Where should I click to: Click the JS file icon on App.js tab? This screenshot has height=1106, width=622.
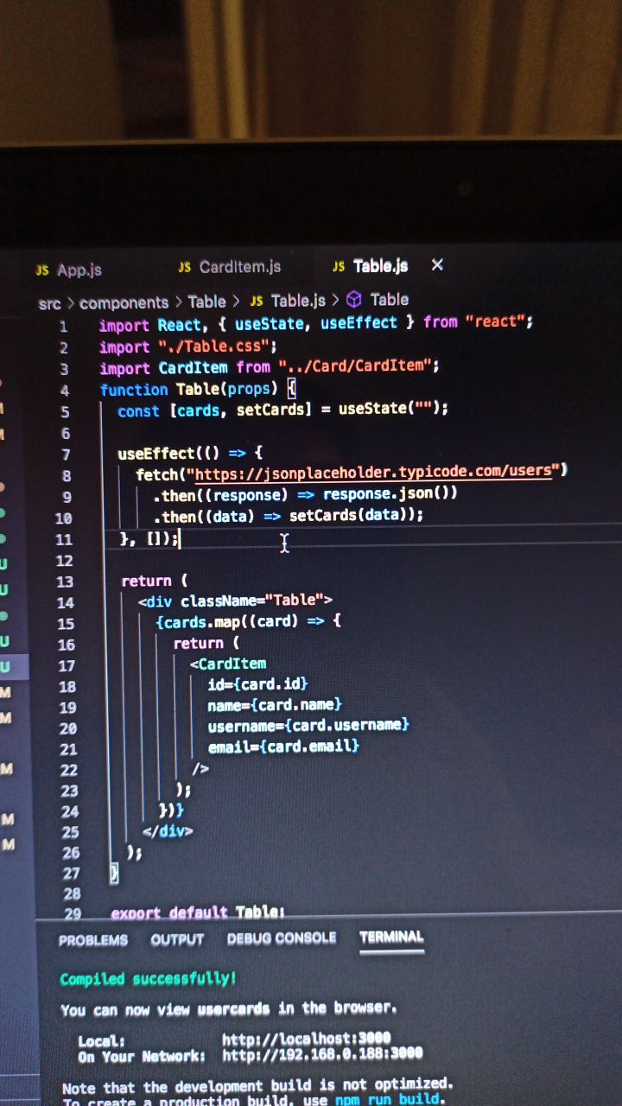[42, 270]
